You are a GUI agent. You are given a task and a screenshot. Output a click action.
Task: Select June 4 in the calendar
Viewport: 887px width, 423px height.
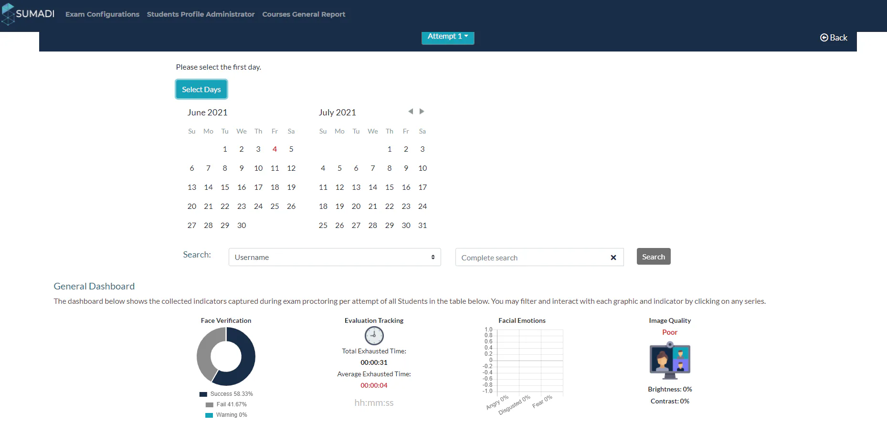[x=275, y=149]
